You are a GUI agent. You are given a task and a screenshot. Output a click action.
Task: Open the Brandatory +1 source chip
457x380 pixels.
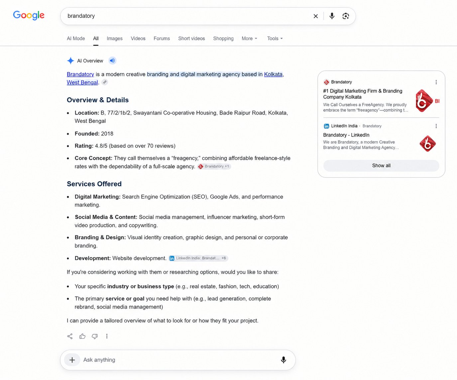point(214,166)
